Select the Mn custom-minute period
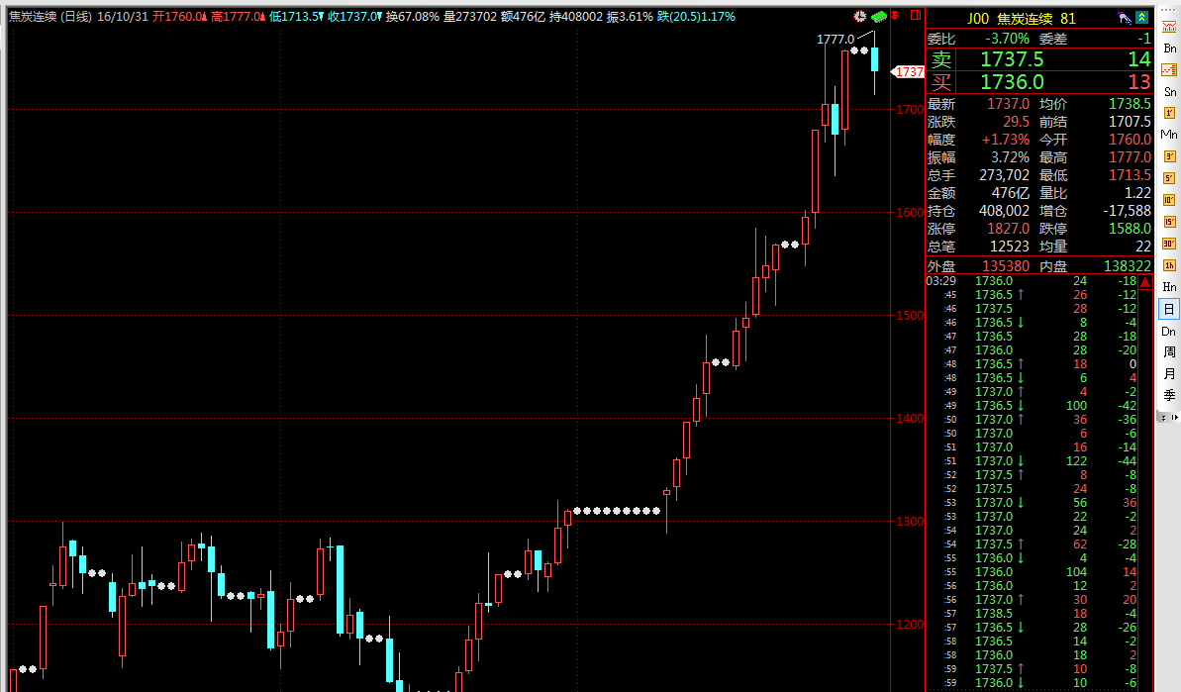 coord(1169,135)
